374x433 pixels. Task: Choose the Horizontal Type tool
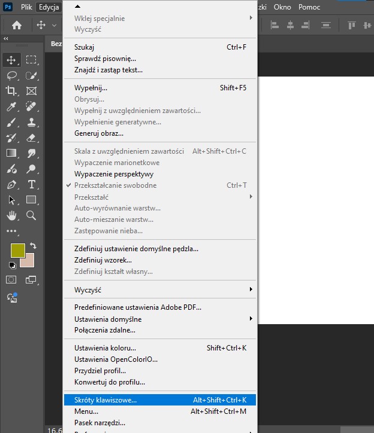tap(31, 184)
